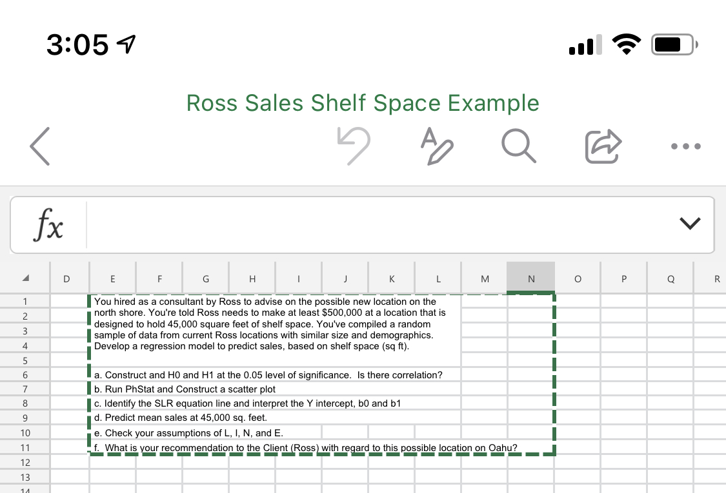The image size is (726, 493).
Task: Tap the fx formula symbol
Action: 47,224
